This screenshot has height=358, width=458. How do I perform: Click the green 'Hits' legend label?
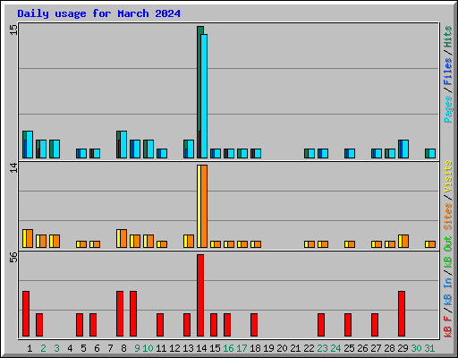[x=448, y=37]
